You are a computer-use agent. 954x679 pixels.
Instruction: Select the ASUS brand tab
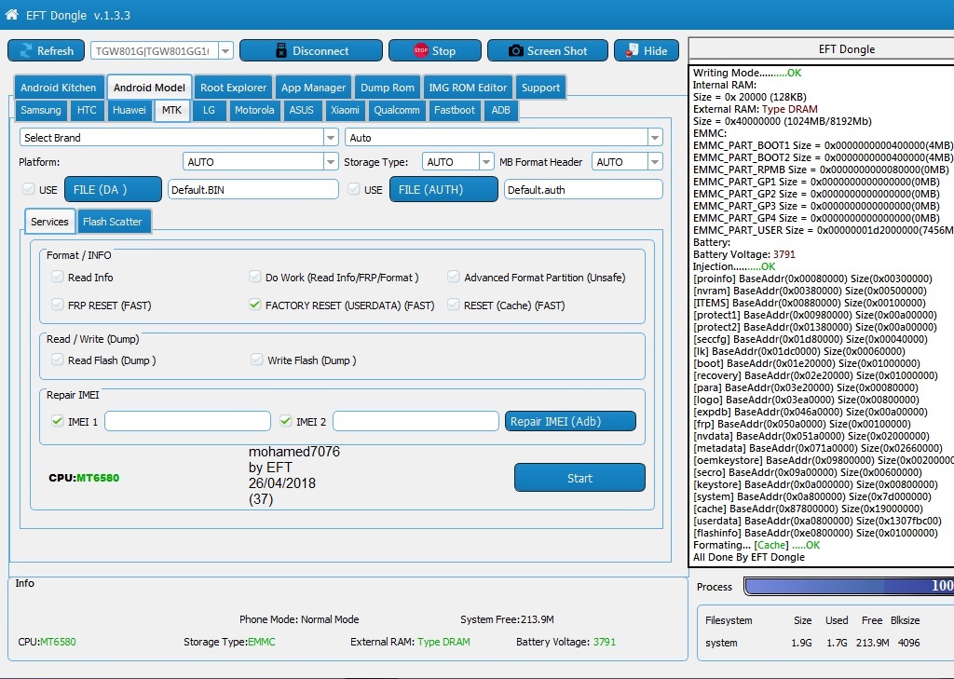(x=301, y=110)
